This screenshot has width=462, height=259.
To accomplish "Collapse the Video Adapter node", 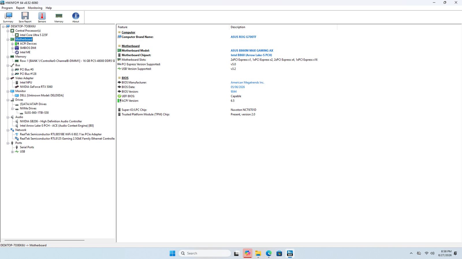I will 8,78.
